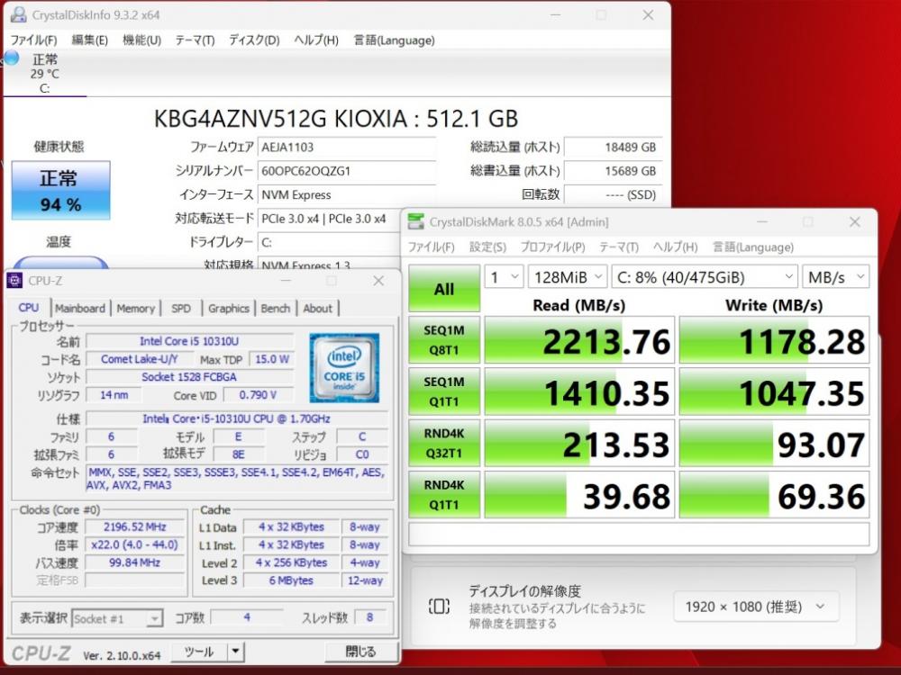
Task: Open the ディスク(D) menu in CrystalDiskInfo
Action: click(254, 40)
